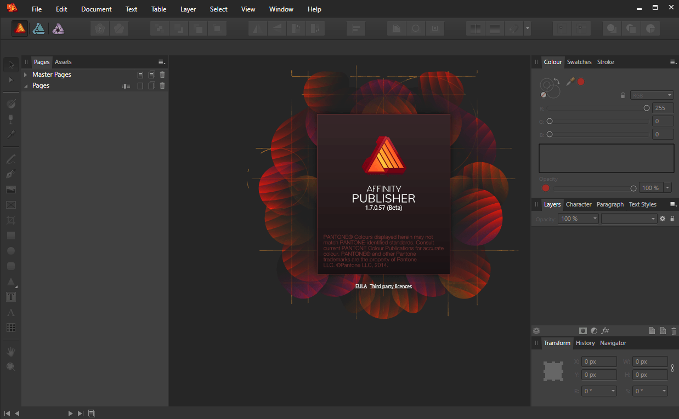679x419 pixels.
Task: Select the Vector Crop tool
Action: pyautogui.click(x=11, y=220)
